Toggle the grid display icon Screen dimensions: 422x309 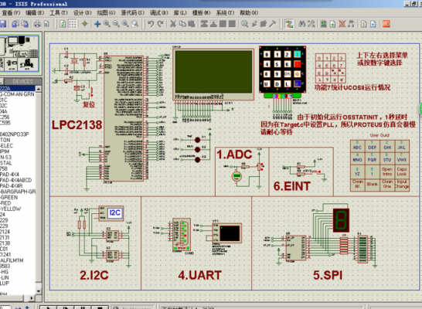click(73, 24)
